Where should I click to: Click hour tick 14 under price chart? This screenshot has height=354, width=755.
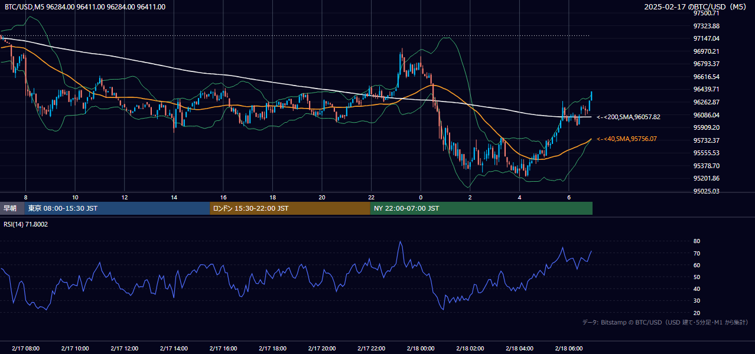(x=174, y=197)
